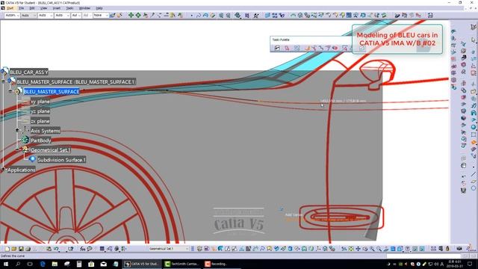Expand the Axis Systems node
Viewport: 478px width, 269px height.
(17, 130)
